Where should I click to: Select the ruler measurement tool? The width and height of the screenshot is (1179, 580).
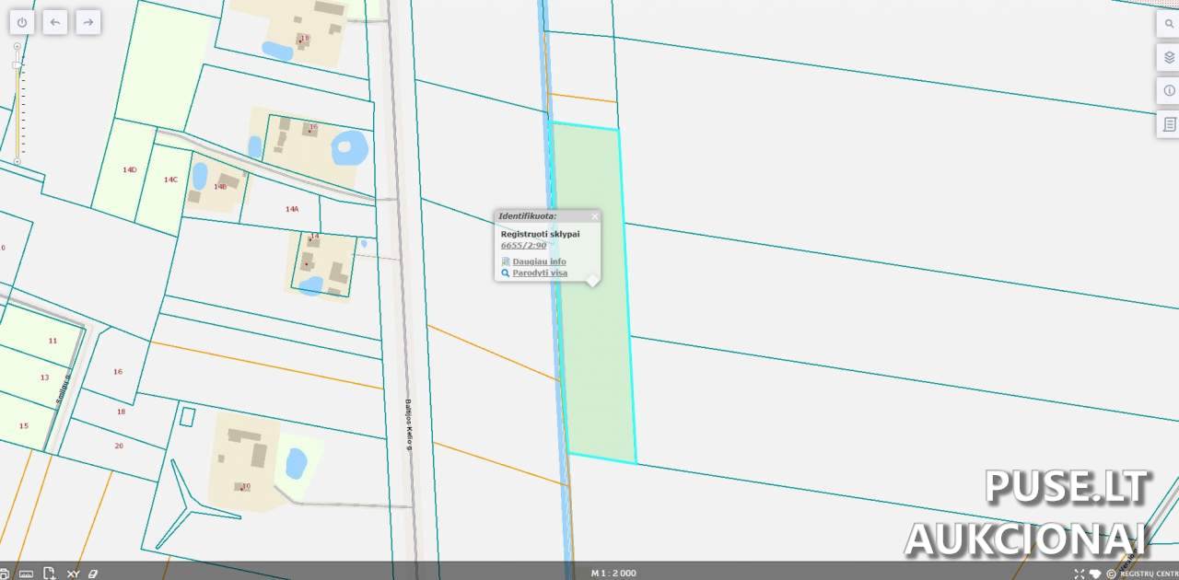tap(26, 574)
